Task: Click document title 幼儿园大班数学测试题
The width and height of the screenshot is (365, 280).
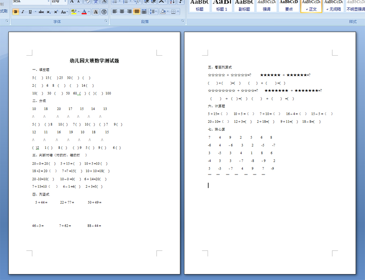Action: [x=94, y=61]
